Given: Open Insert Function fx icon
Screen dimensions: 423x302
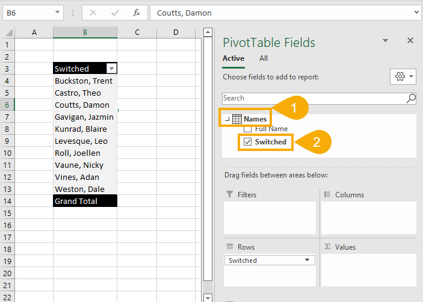Looking at the screenshot, I should (137, 13).
